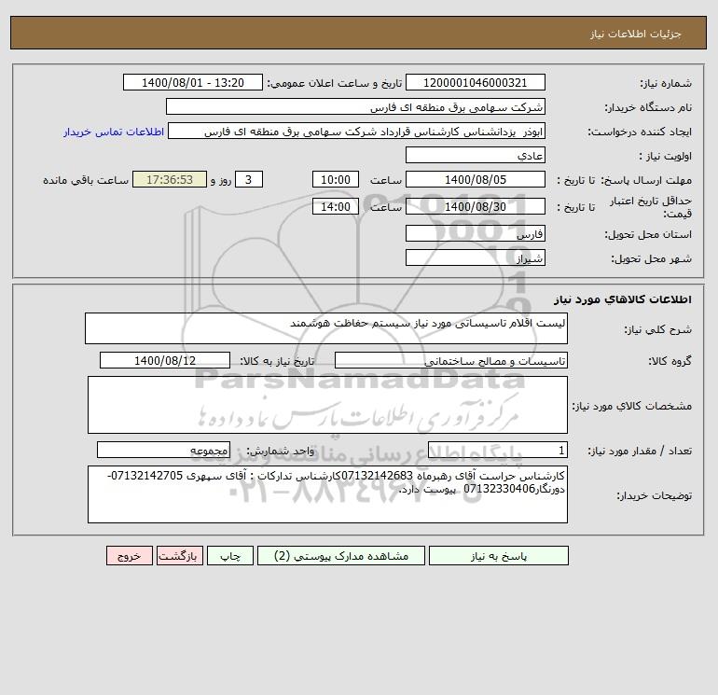
Task: Click response deadline date 1400/08/05
Action: pos(476,180)
